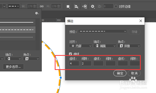Click the third empty 虚线 field
The image size is (156, 93).
[x=123, y=63]
